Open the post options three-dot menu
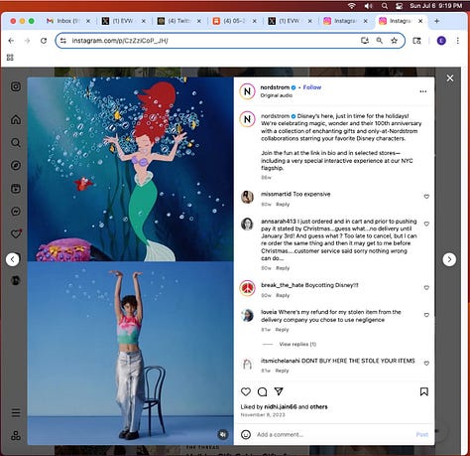 (x=423, y=91)
